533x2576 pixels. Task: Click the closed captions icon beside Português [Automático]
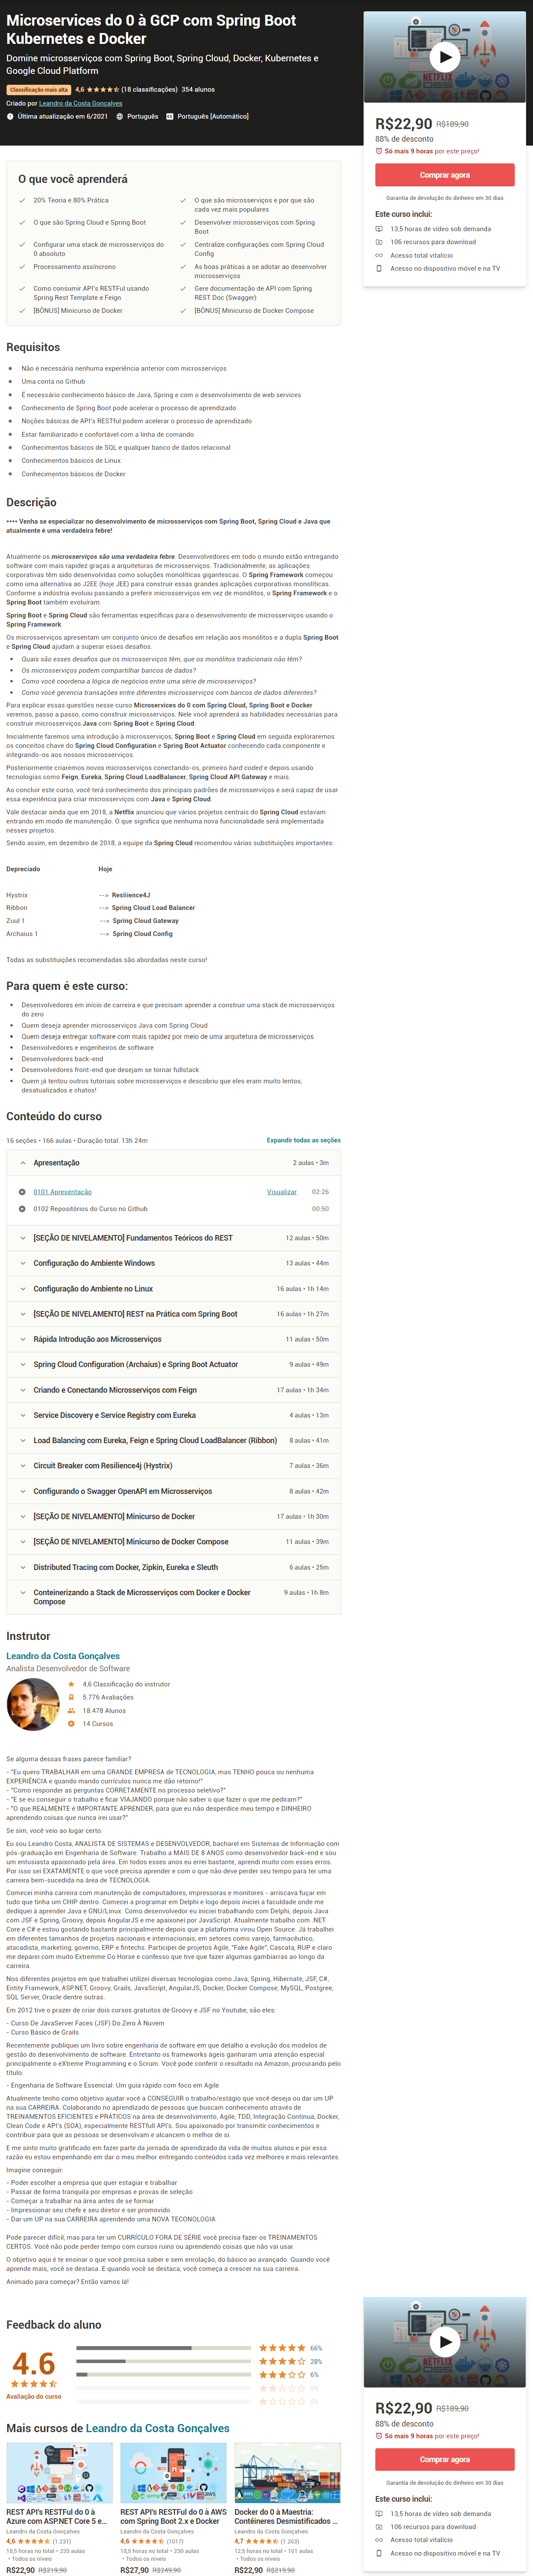click(170, 116)
